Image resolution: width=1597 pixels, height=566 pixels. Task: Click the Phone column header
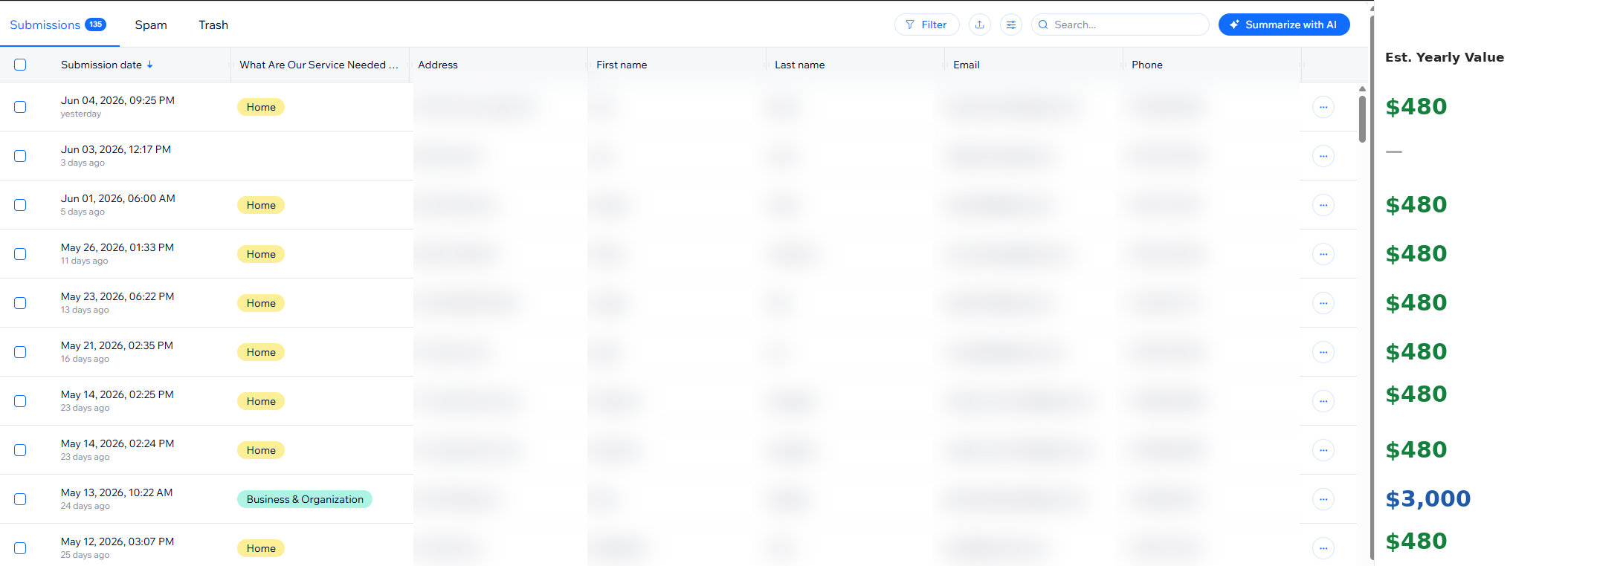tap(1147, 65)
